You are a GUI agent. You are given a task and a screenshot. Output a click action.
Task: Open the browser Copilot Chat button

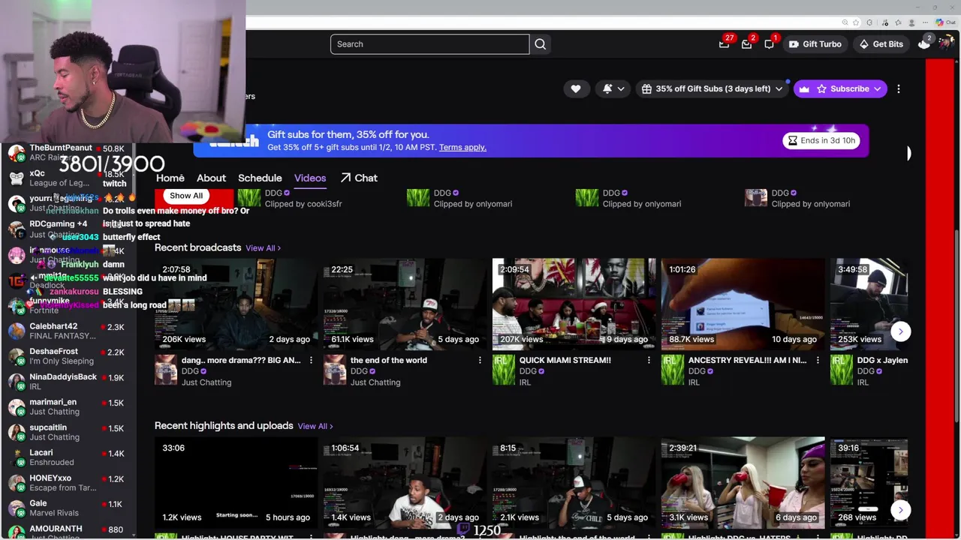click(x=944, y=22)
